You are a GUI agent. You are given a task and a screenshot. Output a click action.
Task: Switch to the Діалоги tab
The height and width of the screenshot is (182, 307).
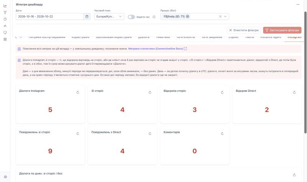144,37
